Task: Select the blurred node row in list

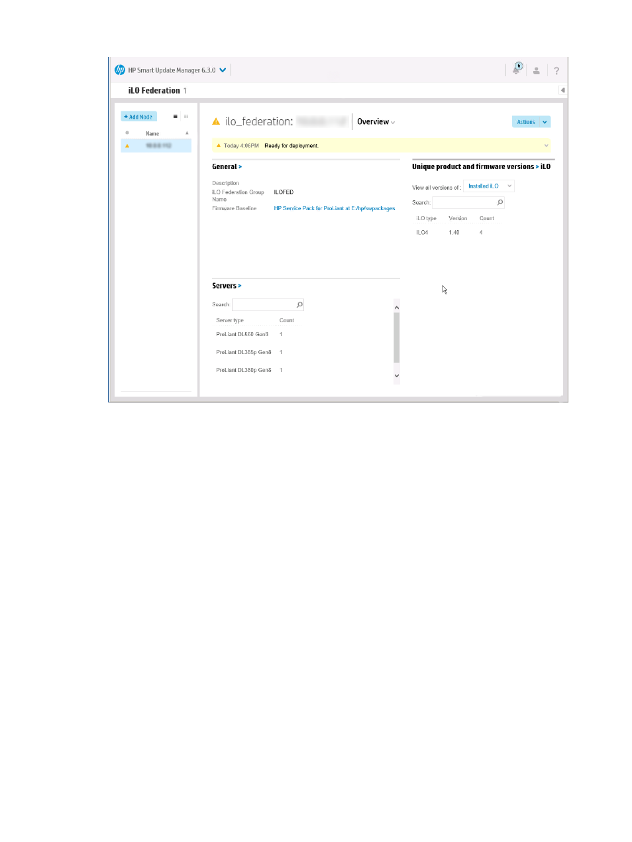Action: (156, 145)
